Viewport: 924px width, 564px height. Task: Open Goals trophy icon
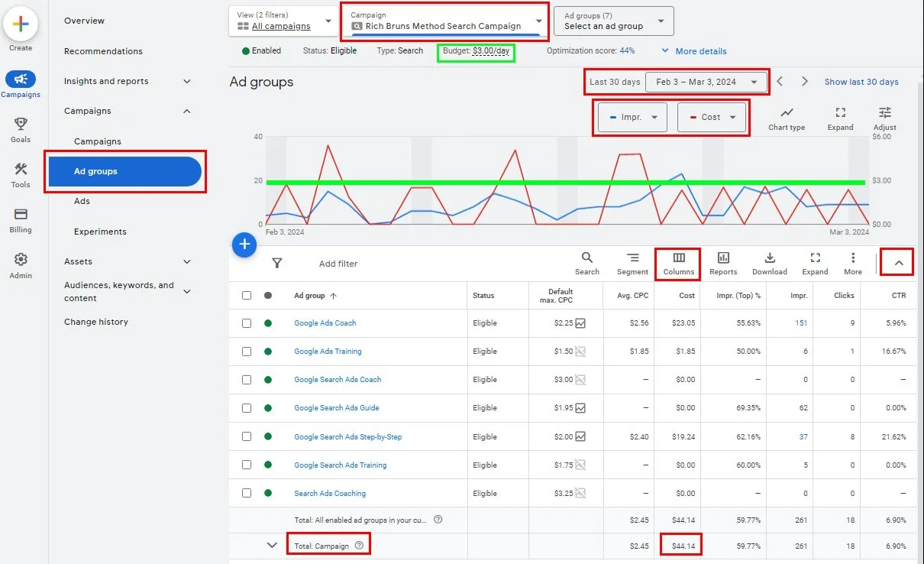click(x=21, y=124)
